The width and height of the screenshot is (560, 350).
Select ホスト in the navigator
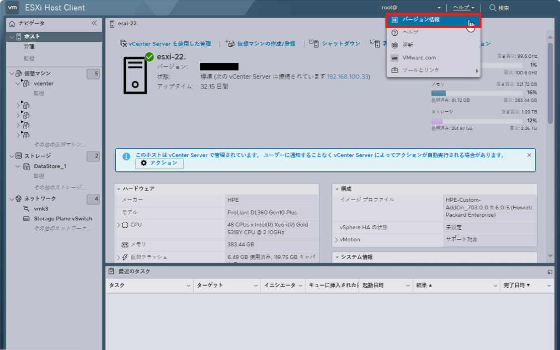coord(32,36)
